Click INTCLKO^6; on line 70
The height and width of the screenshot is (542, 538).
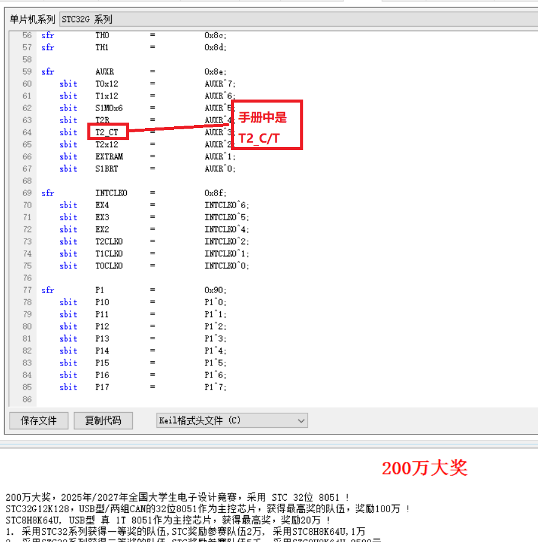tap(227, 205)
